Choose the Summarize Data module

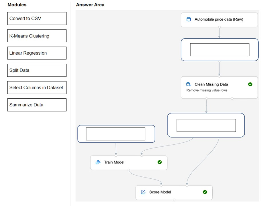click(37, 105)
